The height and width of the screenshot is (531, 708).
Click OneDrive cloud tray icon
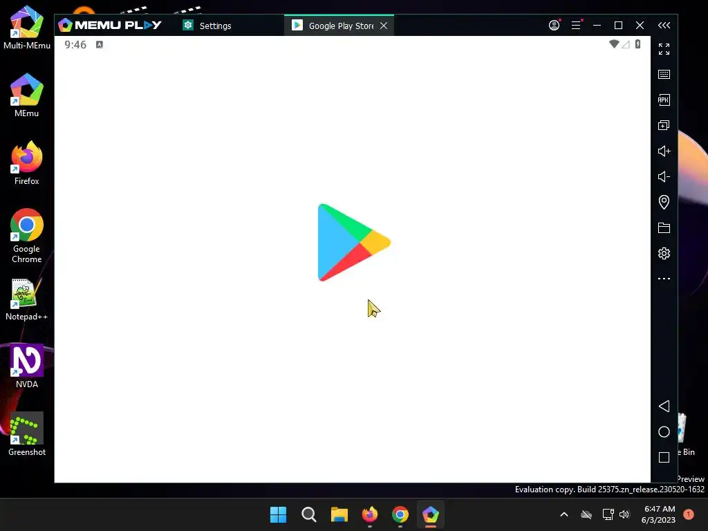coord(586,514)
